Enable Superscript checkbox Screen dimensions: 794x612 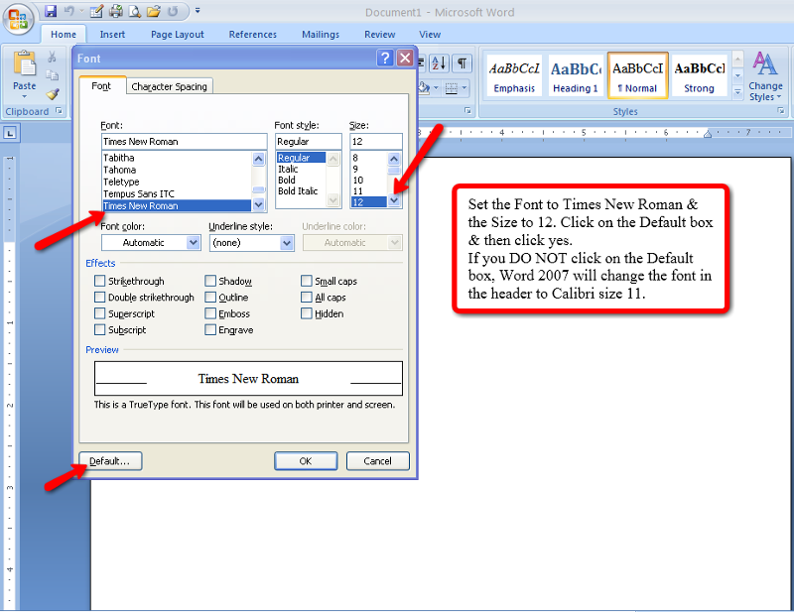tap(100, 313)
